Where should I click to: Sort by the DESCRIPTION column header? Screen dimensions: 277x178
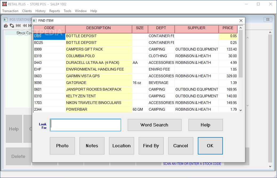(99, 29)
